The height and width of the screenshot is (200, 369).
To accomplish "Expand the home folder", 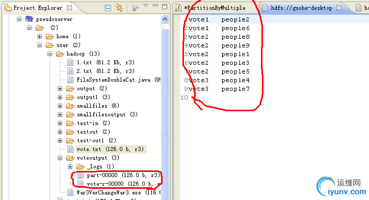I will click(x=40, y=37).
